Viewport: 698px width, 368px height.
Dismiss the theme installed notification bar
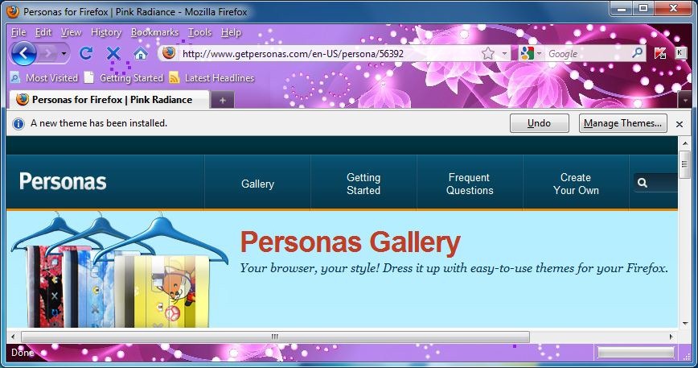click(680, 124)
